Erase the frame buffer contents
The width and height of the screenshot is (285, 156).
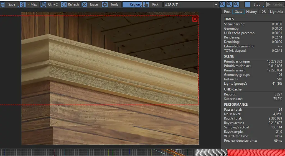[91, 4]
